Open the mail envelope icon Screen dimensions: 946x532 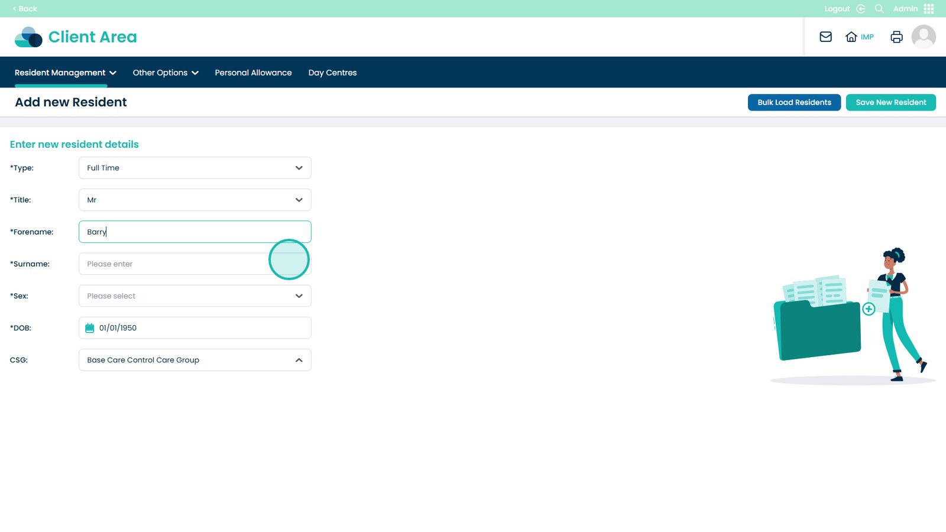click(x=825, y=37)
